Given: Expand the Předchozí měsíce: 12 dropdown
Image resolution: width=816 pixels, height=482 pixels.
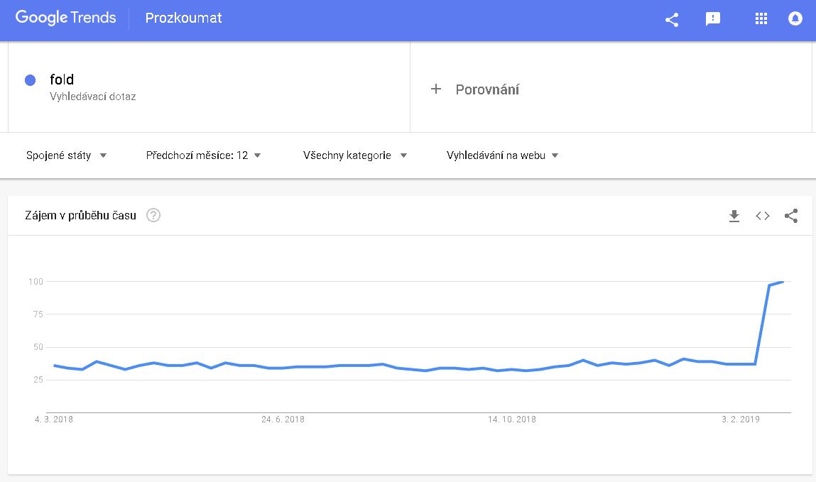Looking at the screenshot, I should tap(204, 155).
